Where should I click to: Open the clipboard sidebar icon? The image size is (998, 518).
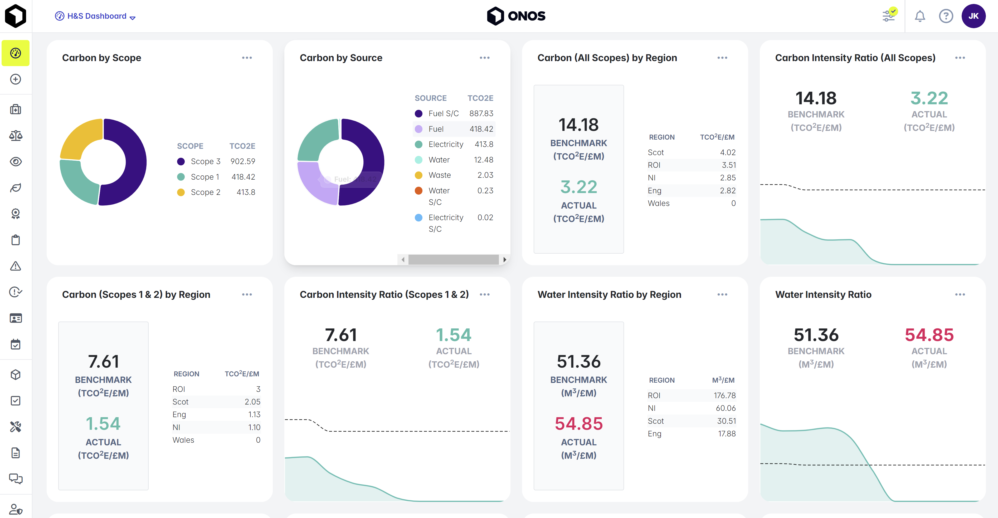[16, 240]
